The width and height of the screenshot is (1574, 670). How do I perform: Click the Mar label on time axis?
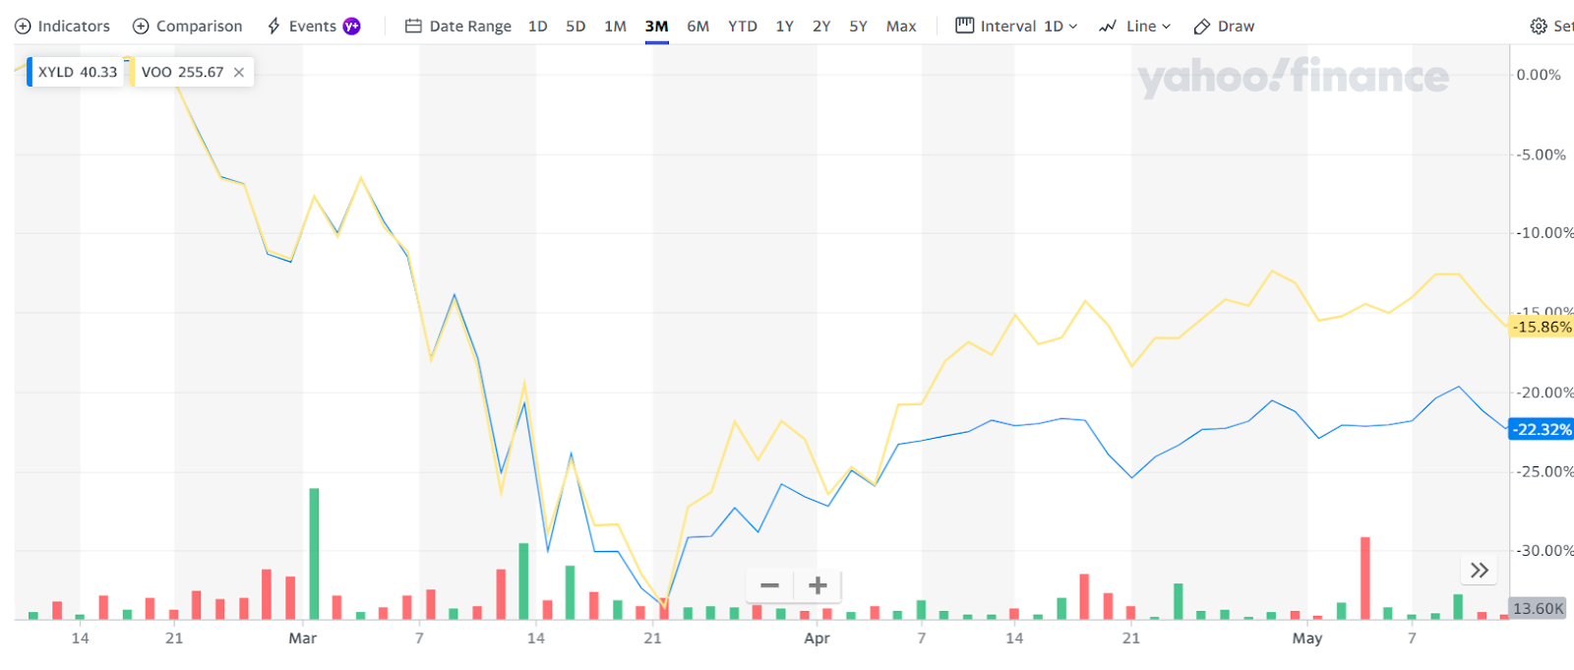pyautogui.click(x=302, y=639)
